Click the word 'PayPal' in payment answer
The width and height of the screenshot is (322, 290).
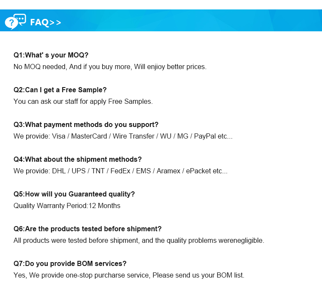[205, 136]
